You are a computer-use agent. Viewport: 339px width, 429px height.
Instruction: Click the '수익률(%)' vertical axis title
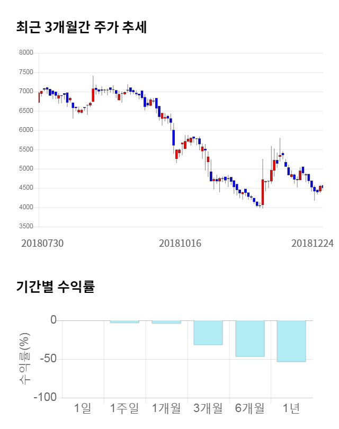[24, 359]
